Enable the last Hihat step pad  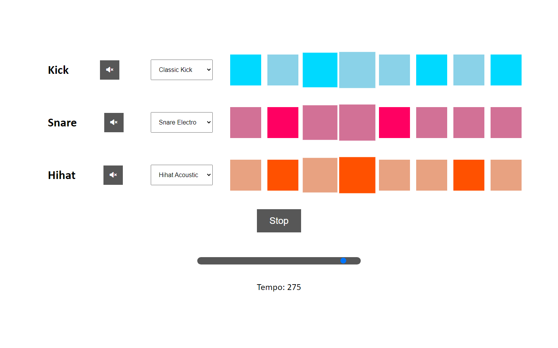pos(506,175)
